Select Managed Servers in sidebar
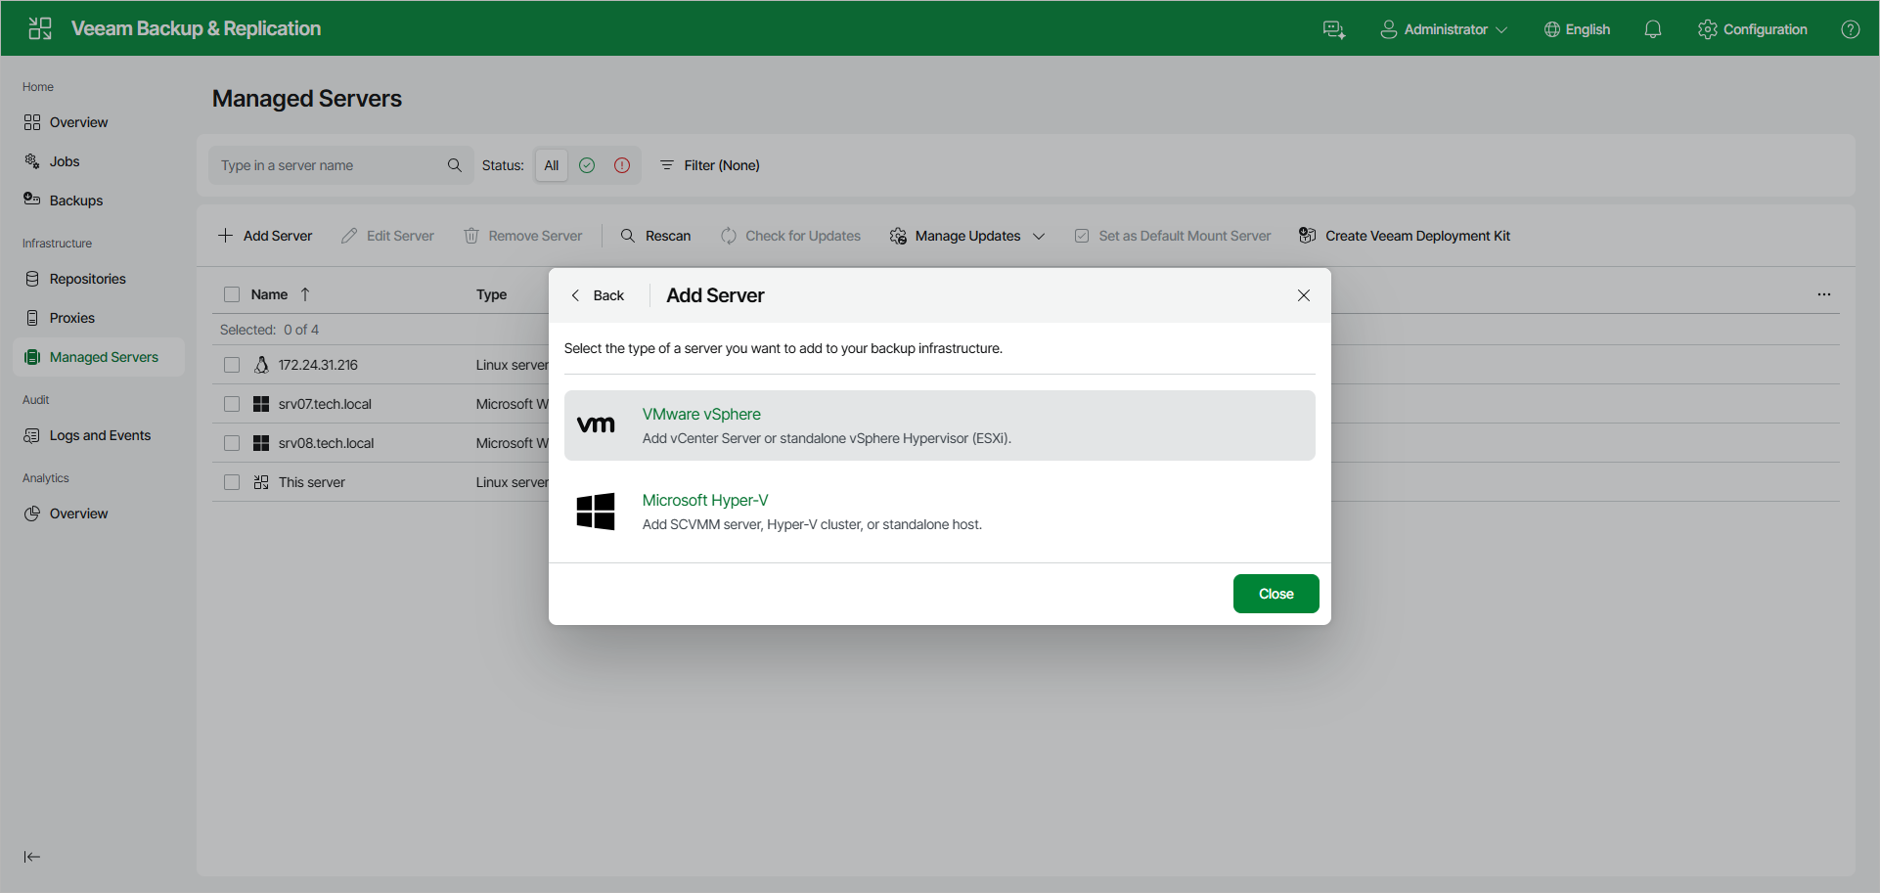 click(x=99, y=357)
